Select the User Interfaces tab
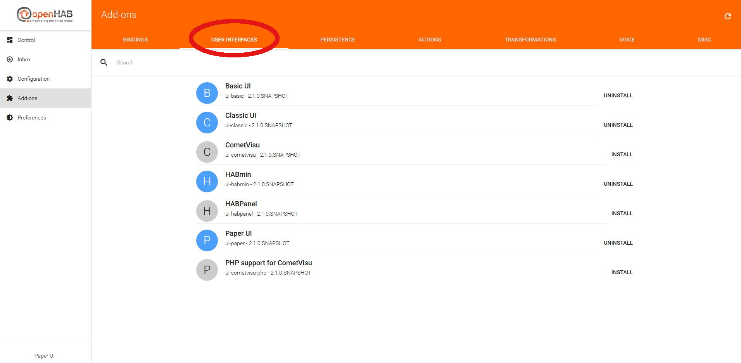This screenshot has height=363, width=741. coord(234,40)
